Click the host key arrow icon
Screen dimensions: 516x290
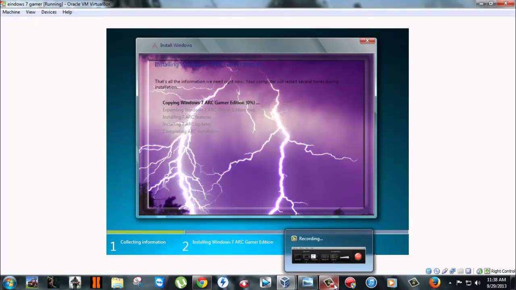[x=487, y=271]
